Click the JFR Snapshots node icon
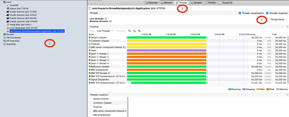The height and width of the screenshot is (117, 289). [x=5, y=41]
